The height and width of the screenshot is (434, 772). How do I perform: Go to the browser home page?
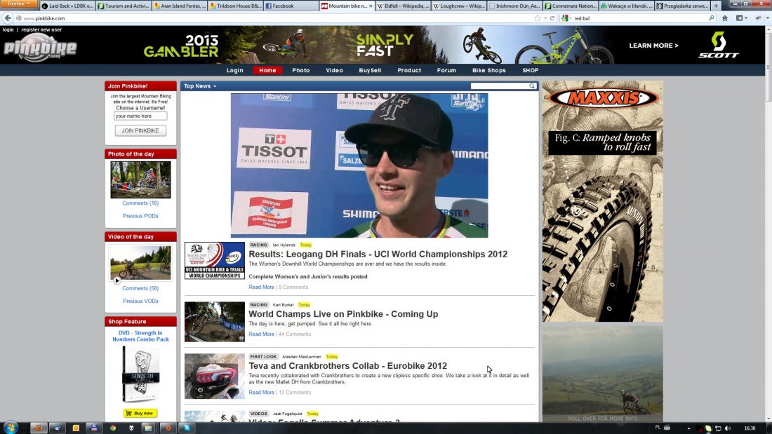point(725,18)
